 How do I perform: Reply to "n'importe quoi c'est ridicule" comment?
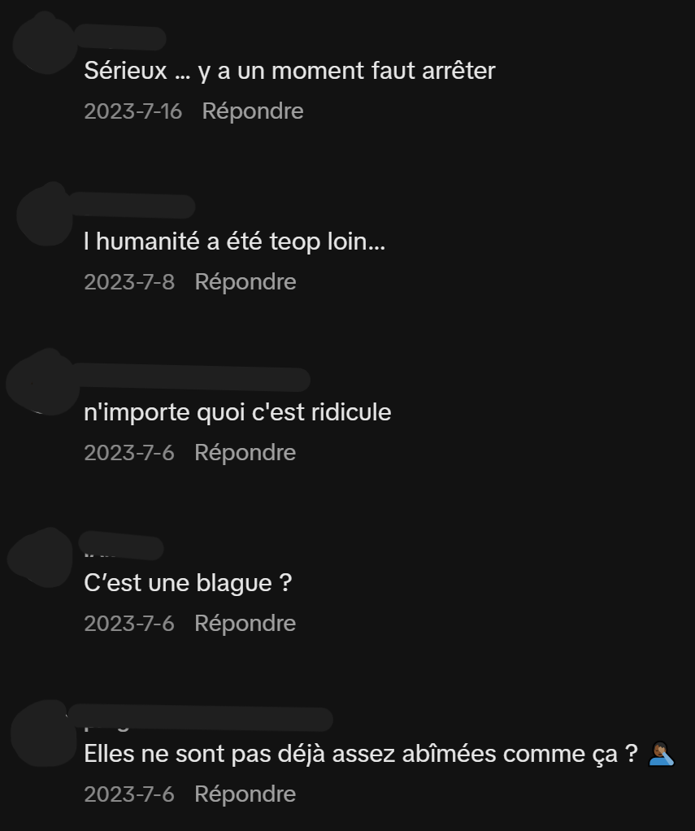click(x=245, y=453)
